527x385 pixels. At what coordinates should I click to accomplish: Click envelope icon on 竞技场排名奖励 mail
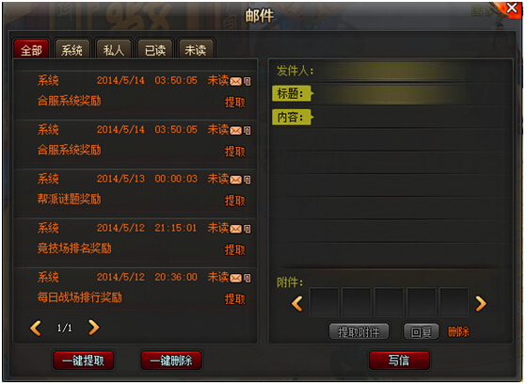235,229
